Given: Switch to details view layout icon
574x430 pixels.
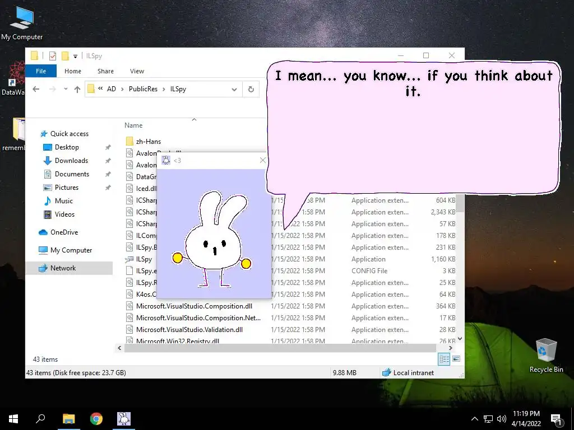Looking at the screenshot, I should [x=444, y=359].
